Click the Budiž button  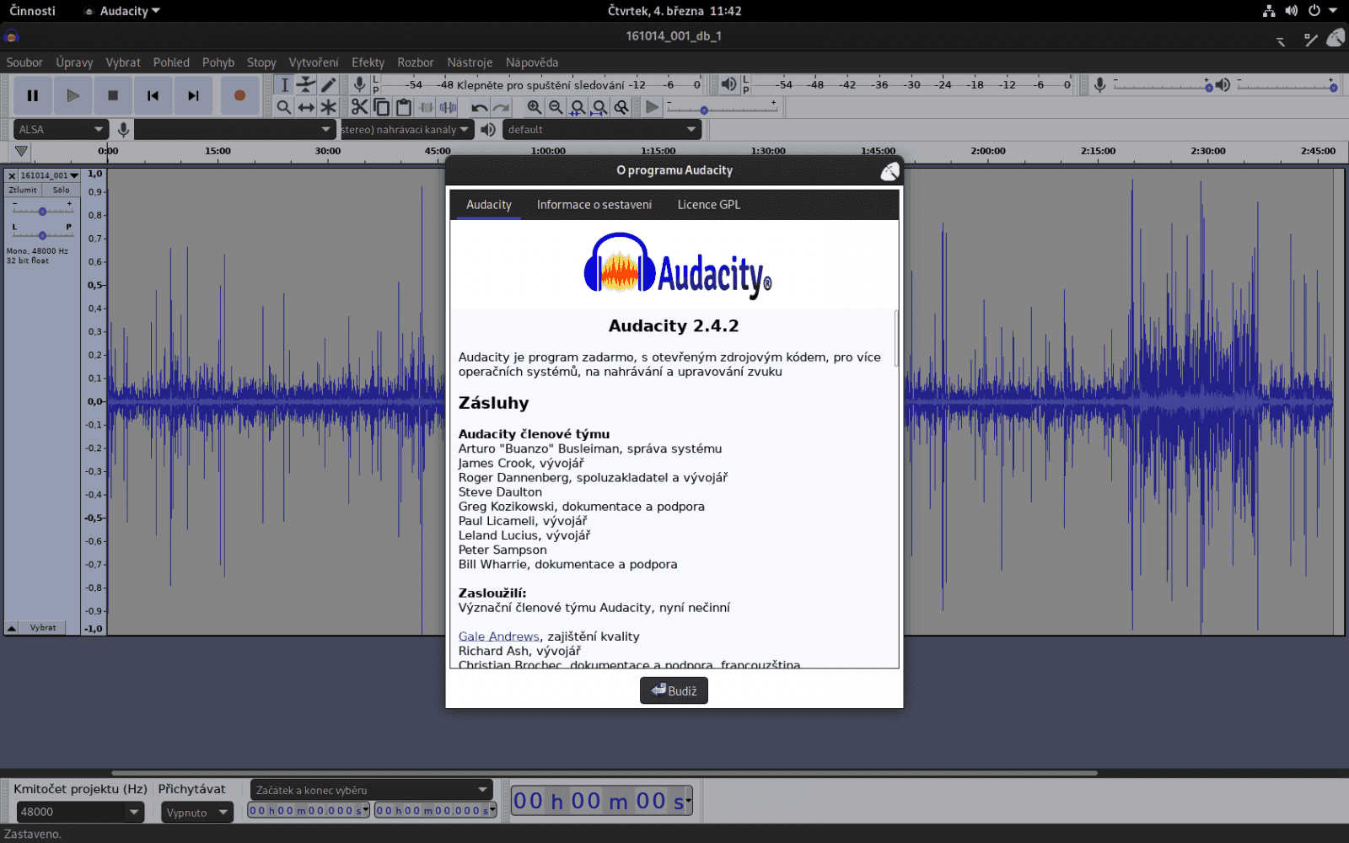click(673, 690)
